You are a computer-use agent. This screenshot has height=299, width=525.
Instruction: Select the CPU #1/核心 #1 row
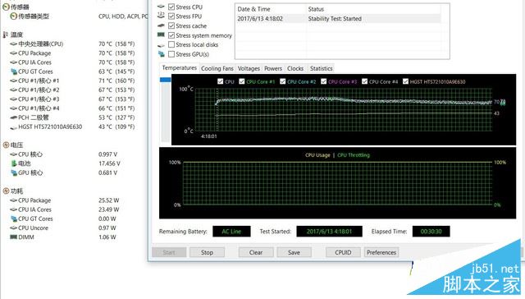coord(73,80)
